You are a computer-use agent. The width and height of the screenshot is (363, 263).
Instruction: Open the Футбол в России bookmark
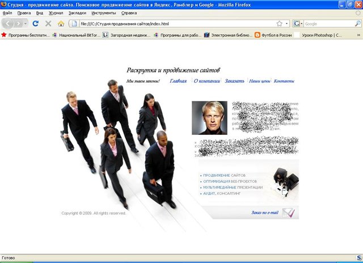273,35
